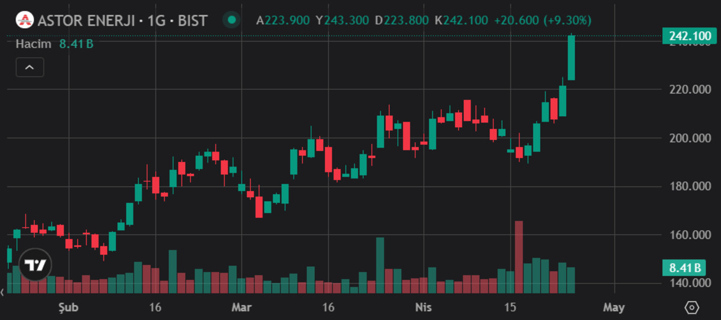Click the opening price value A223.900
This screenshot has height=320, width=721.
pyautogui.click(x=283, y=20)
